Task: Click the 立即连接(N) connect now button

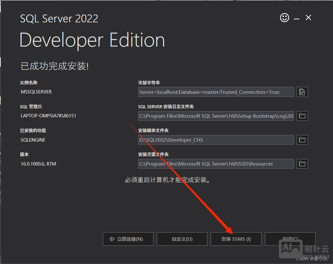Action: (x=128, y=239)
